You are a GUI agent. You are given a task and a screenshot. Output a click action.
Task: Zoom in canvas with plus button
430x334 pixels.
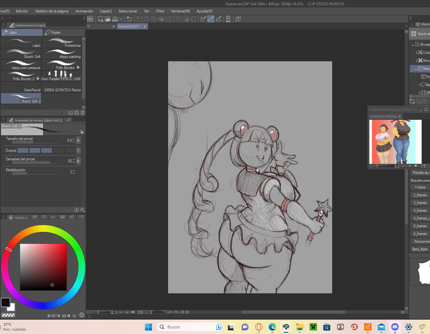click(127, 312)
